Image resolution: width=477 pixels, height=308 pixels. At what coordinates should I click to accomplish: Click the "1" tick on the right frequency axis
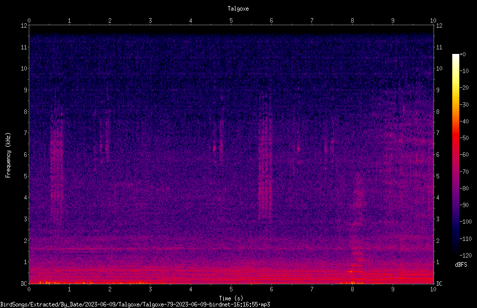point(438,262)
